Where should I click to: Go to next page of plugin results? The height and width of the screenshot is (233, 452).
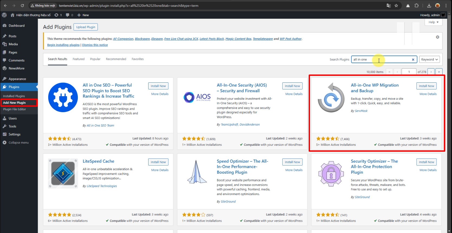(431, 72)
